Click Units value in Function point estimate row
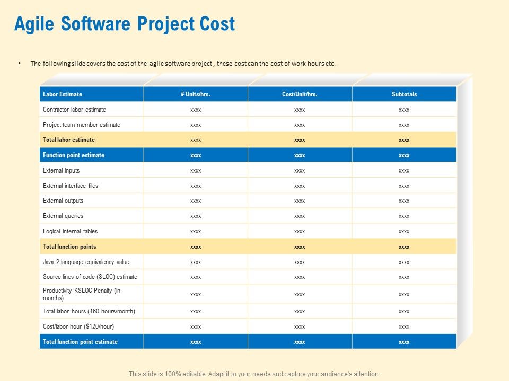 [x=196, y=155]
